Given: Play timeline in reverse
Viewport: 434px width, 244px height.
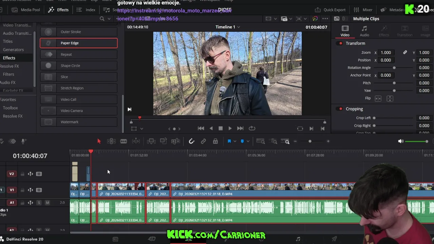Looking at the screenshot, I should 211,128.
